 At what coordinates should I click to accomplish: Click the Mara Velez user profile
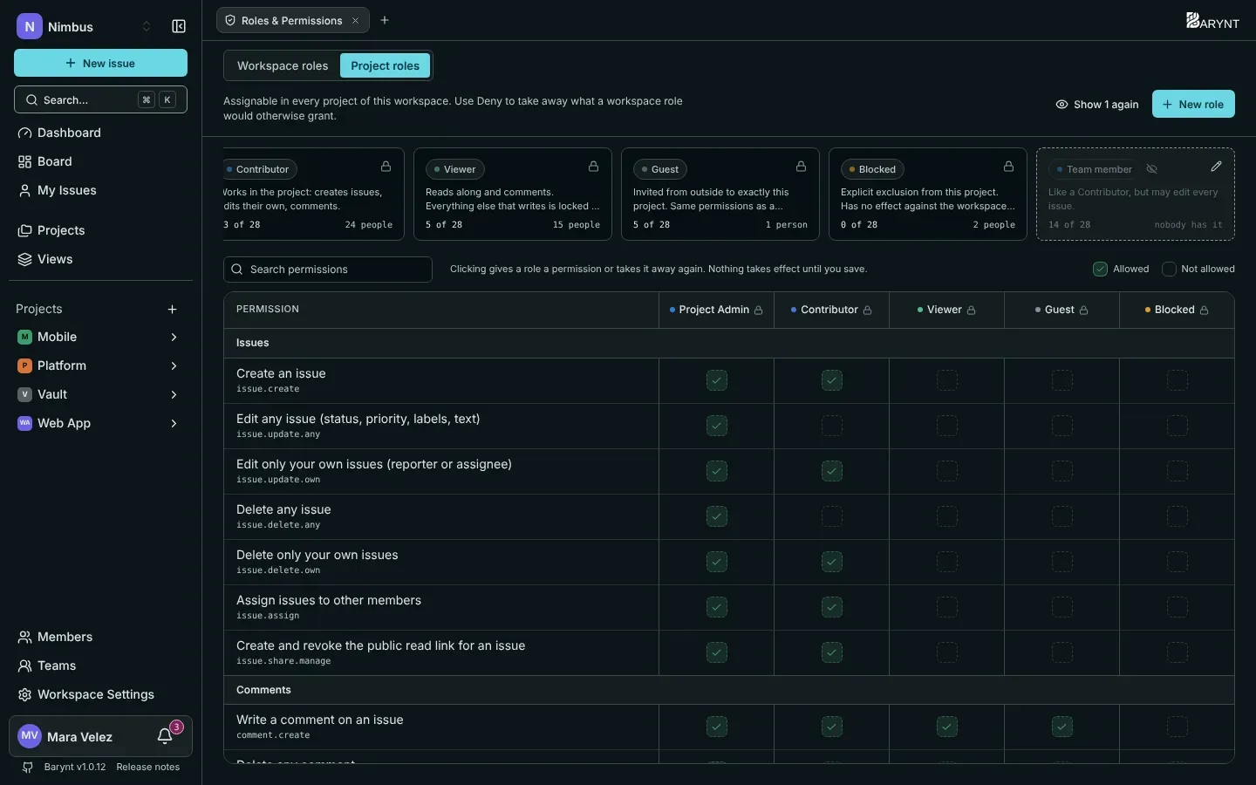click(x=79, y=736)
